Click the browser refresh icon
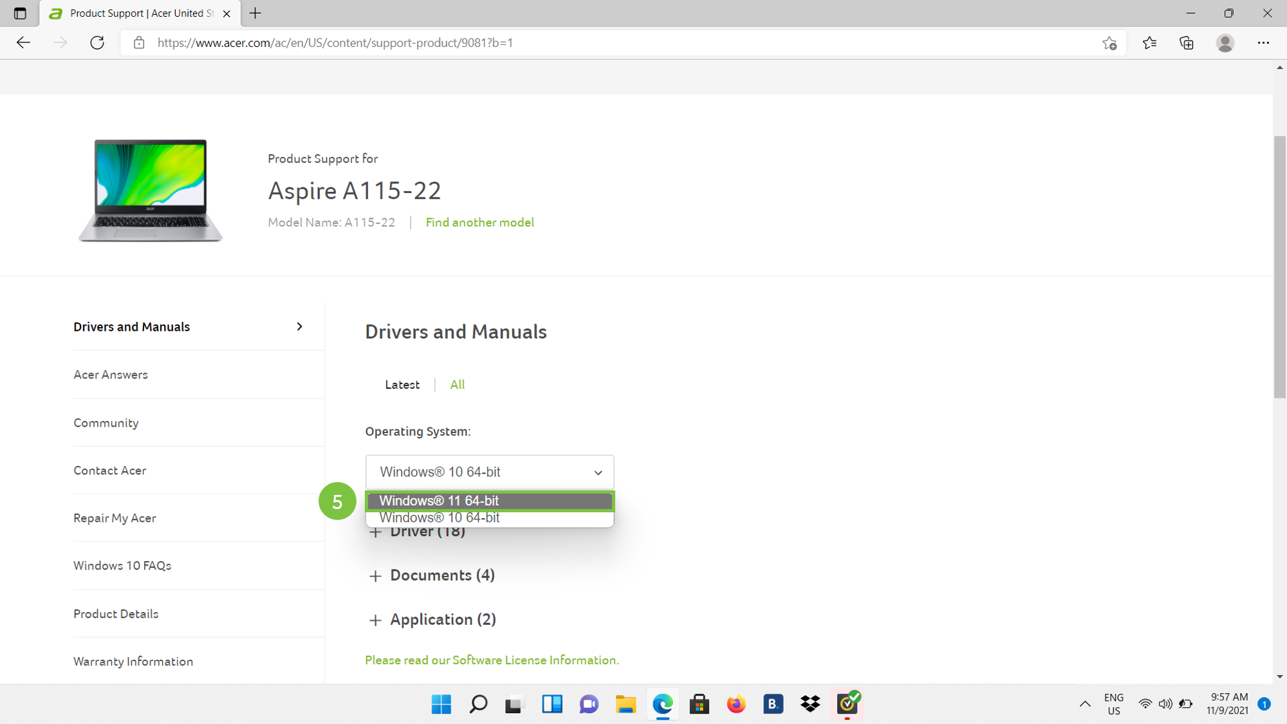Screen dimensions: 1287x724 coord(97,42)
